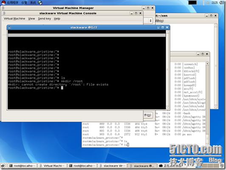226x170 pixels.
Task: Click the '[xenwatch]' process line
Action: (186, 64)
